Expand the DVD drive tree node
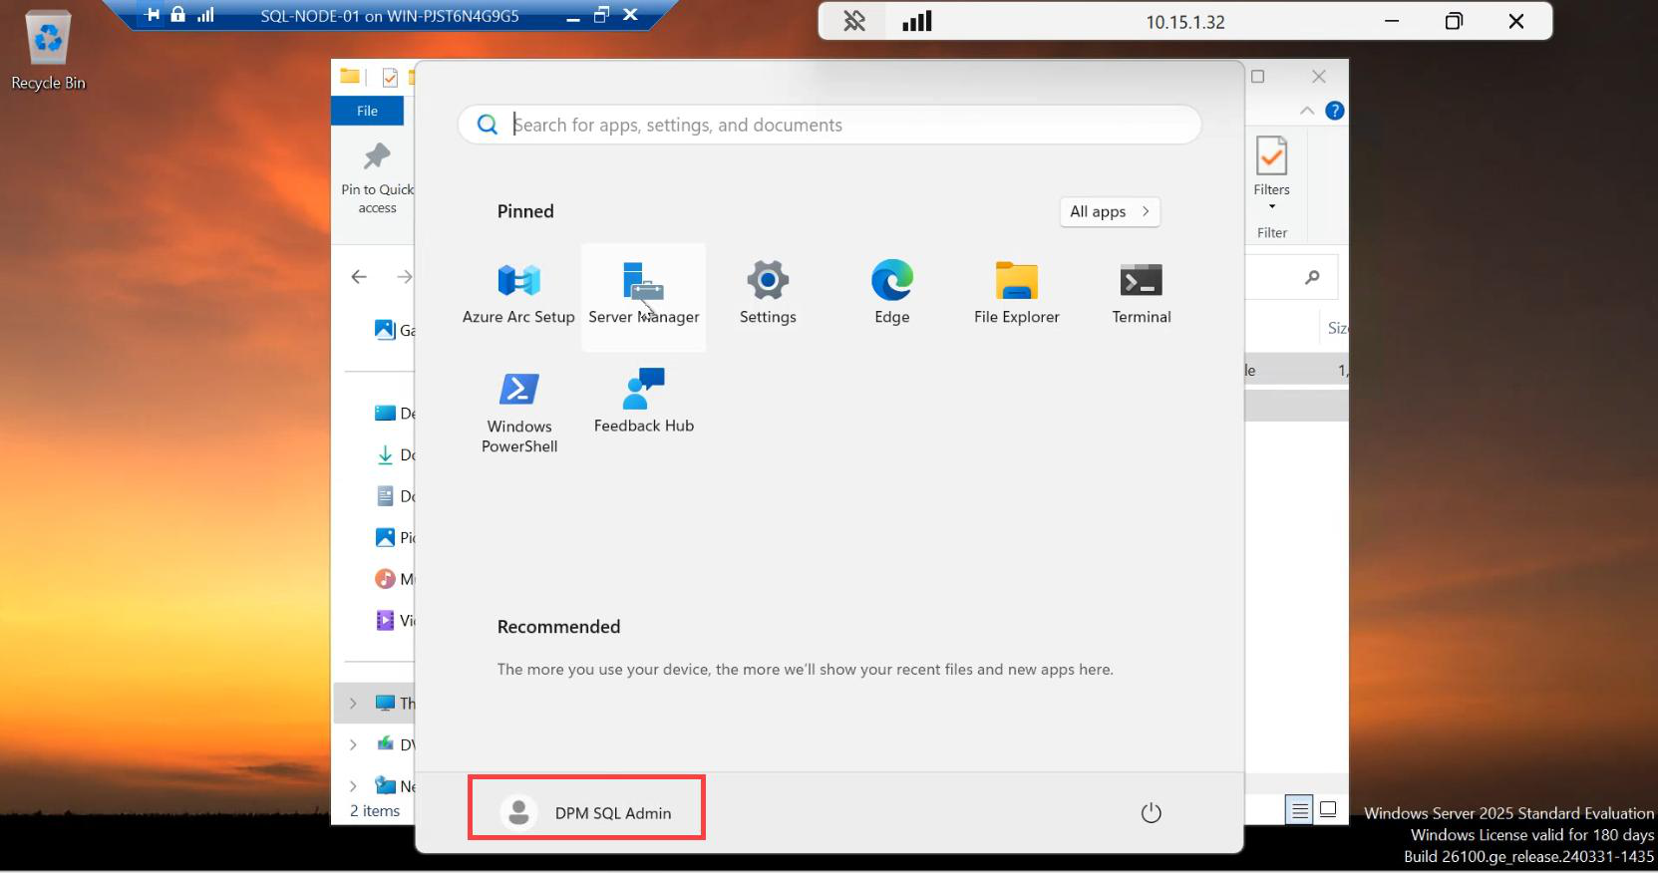1658x873 pixels. coord(353,744)
